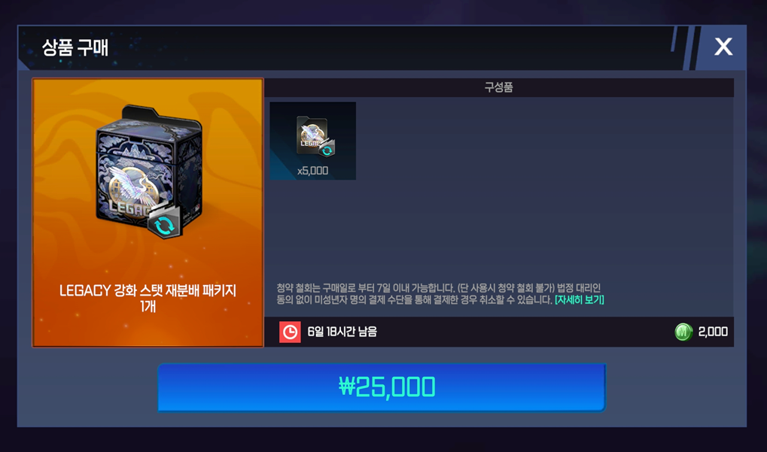Click the 6일 18시간 남음 remaining time text
767x452 pixels.
pyautogui.click(x=342, y=332)
